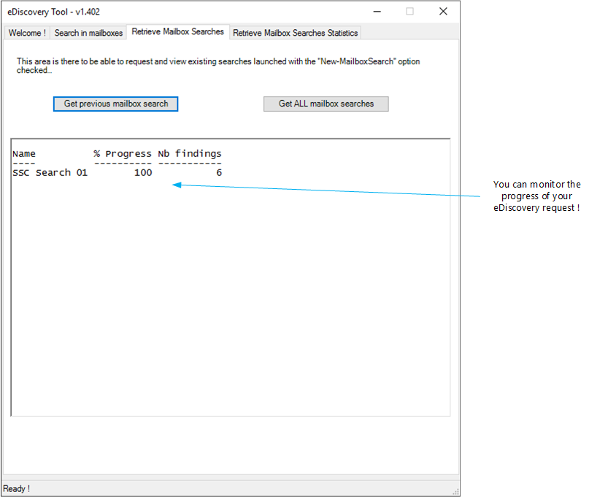Click the Nb findings column header

pyautogui.click(x=190, y=154)
